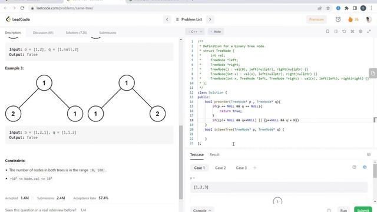Reset code to default icon

pyautogui.click(x=344, y=31)
